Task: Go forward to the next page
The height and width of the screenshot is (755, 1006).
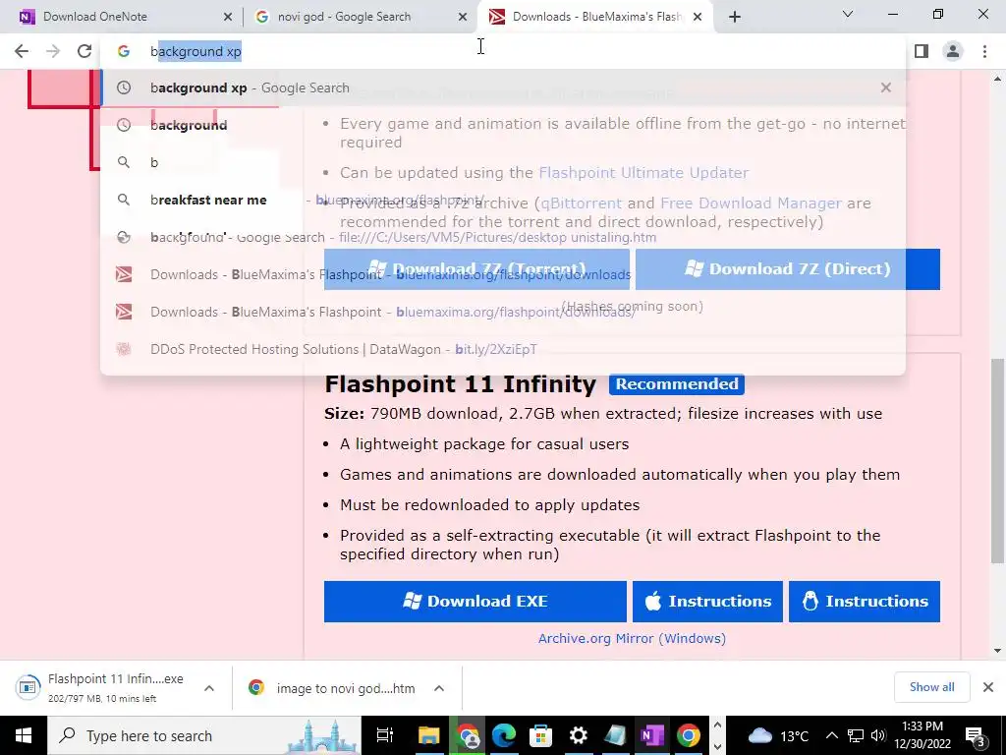Action: (53, 51)
